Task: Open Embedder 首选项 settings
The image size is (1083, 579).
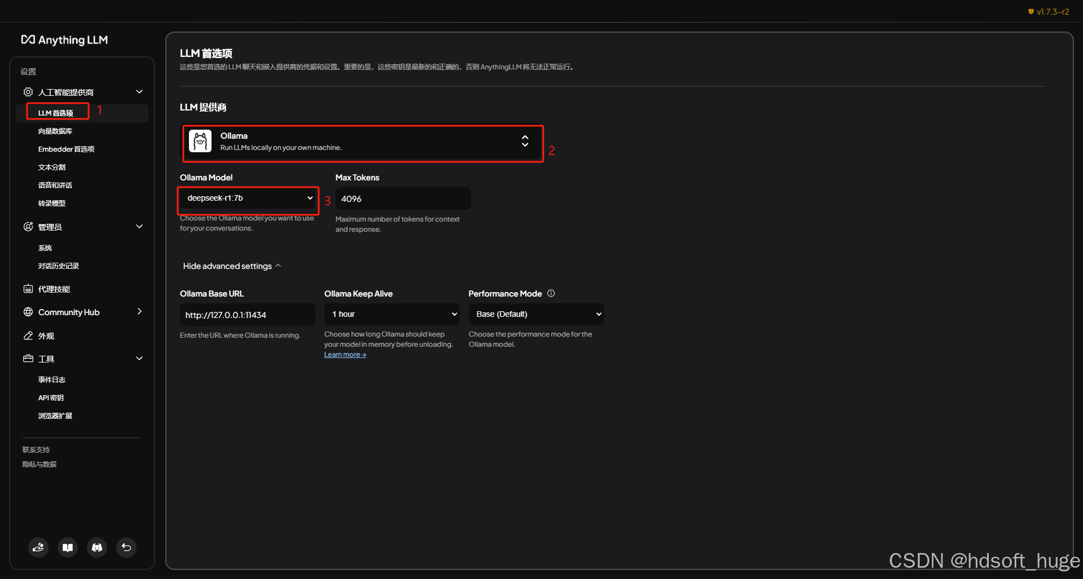Action: click(x=66, y=149)
